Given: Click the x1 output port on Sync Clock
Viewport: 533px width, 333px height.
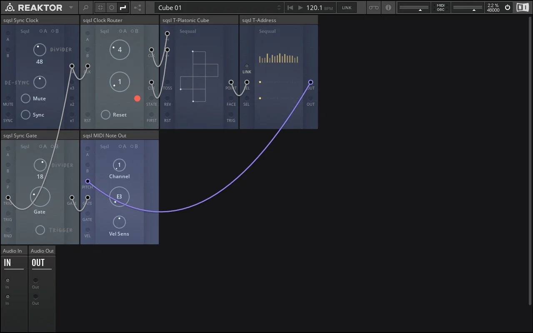Looking at the screenshot, I should pyautogui.click(x=72, y=114).
